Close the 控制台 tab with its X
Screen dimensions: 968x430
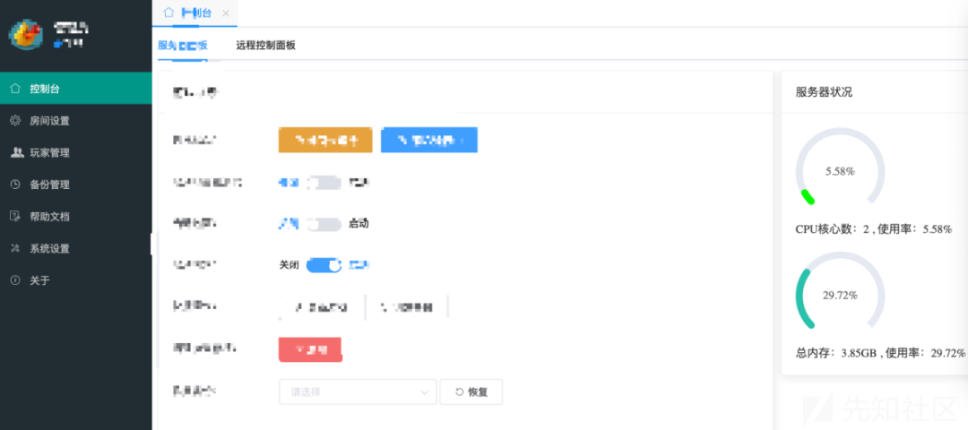point(225,13)
